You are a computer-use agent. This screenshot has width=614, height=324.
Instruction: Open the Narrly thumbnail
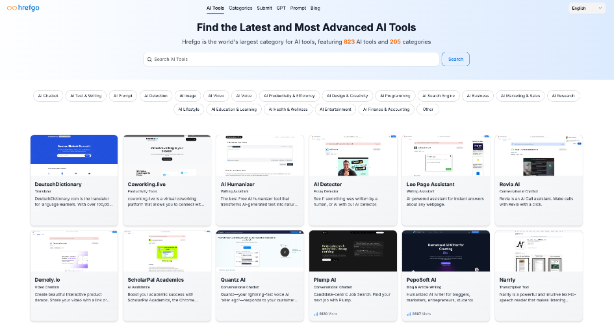coord(539,251)
